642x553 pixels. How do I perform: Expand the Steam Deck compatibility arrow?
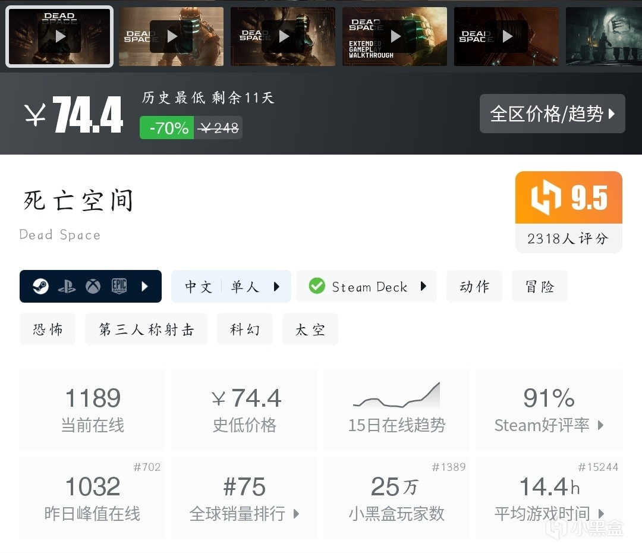pos(423,286)
